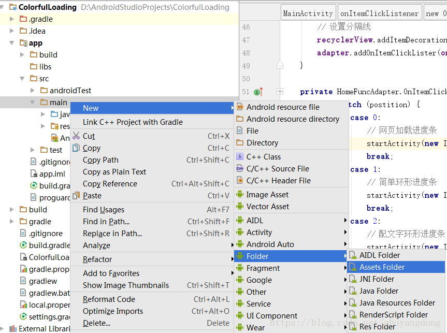Open the Refactor submenu
The height and width of the screenshot is (333, 447).
click(x=97, y=259)
